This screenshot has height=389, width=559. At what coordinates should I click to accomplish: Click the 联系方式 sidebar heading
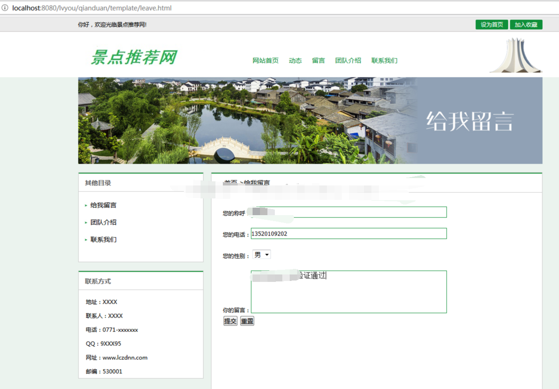pos(98,281)
